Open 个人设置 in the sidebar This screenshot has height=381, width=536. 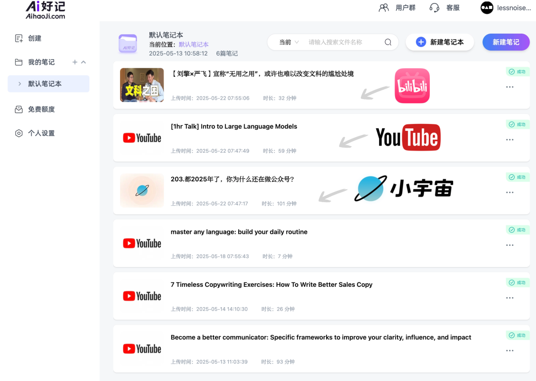[41, 133]
